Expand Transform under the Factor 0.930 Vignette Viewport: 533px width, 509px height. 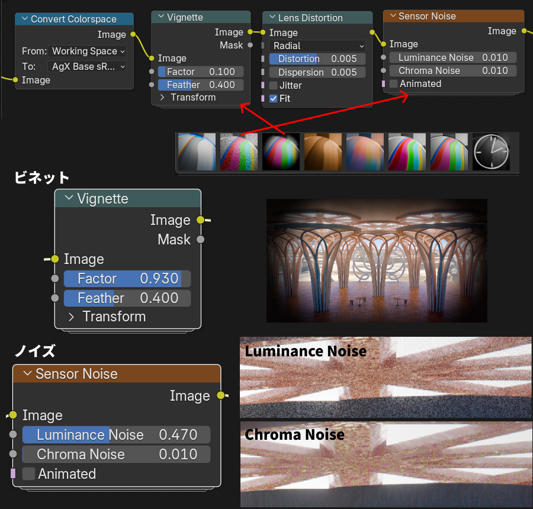tap(72, 317)
